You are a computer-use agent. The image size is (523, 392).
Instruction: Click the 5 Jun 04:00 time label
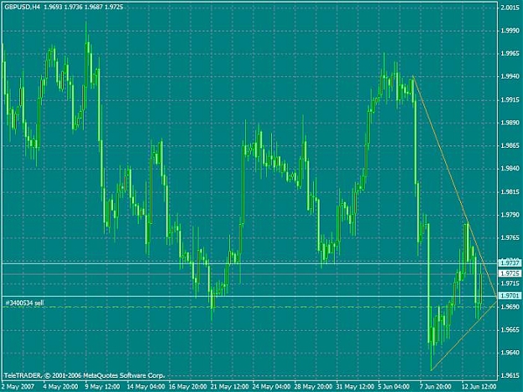coord(394,387)
